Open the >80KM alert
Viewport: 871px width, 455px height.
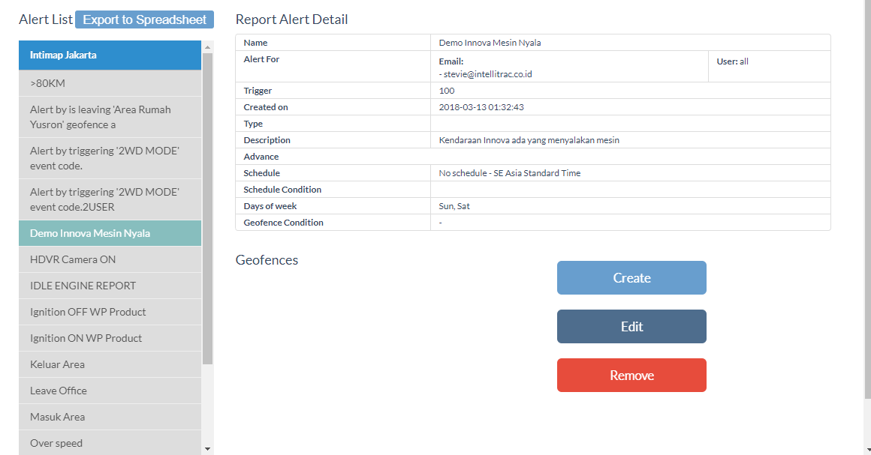tap(110, 83)
